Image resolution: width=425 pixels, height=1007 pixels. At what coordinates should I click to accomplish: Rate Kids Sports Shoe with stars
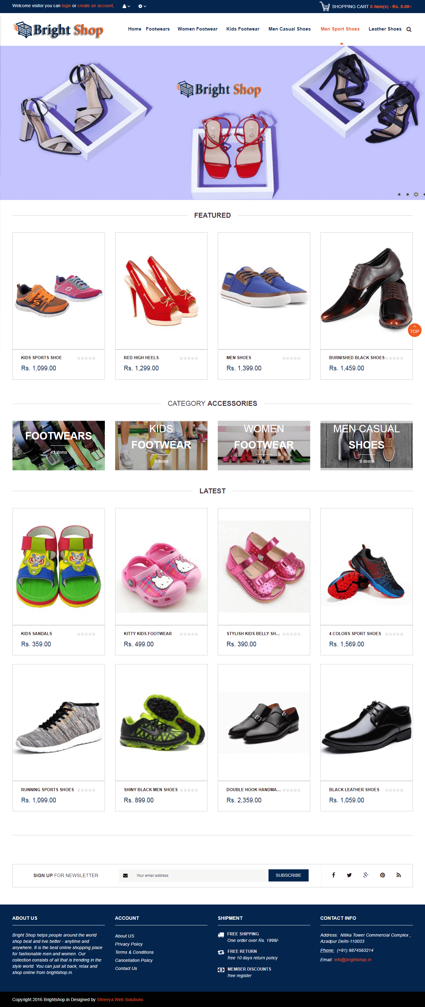pos(86,358)
